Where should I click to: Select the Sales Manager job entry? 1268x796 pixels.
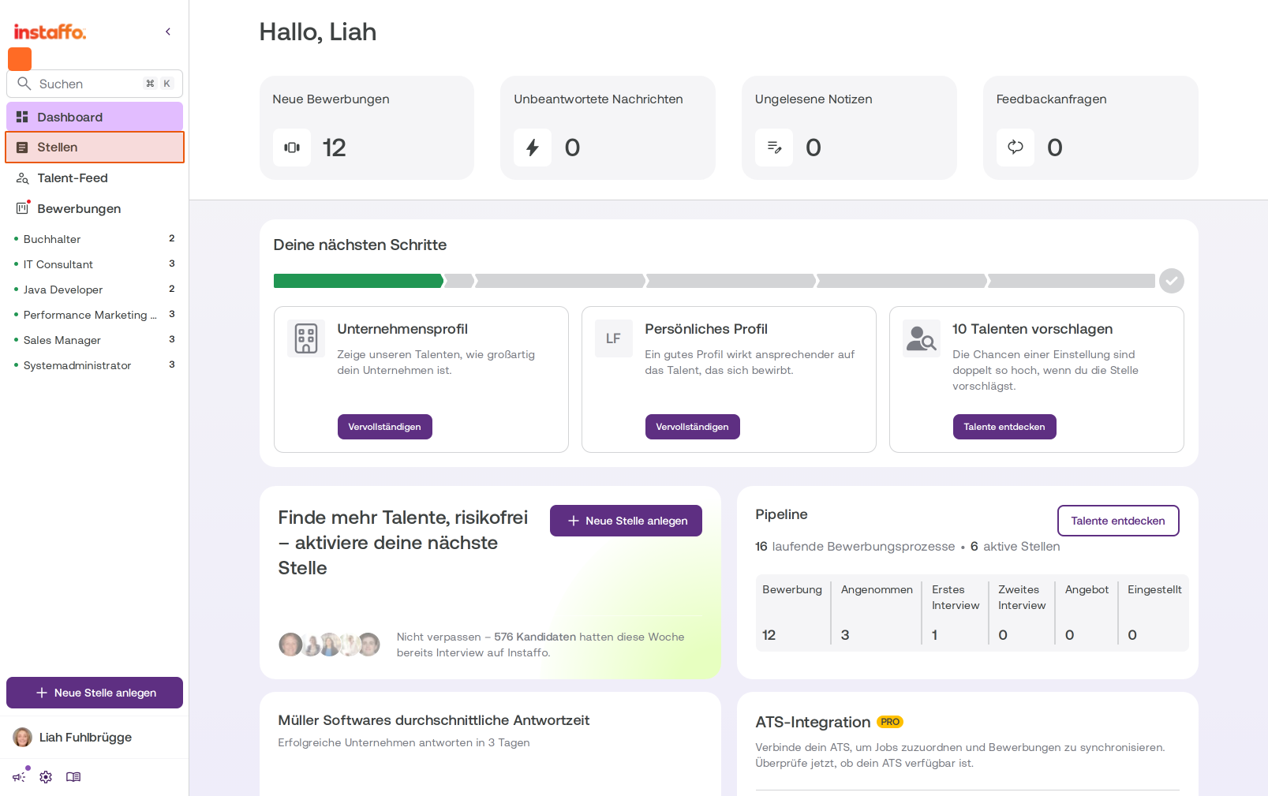(95, 340)
